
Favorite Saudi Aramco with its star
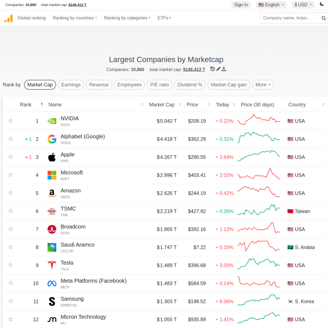point(11,247)
